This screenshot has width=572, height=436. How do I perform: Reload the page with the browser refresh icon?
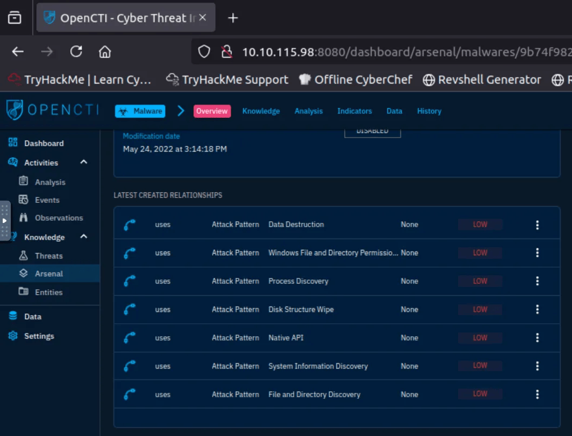76,51
